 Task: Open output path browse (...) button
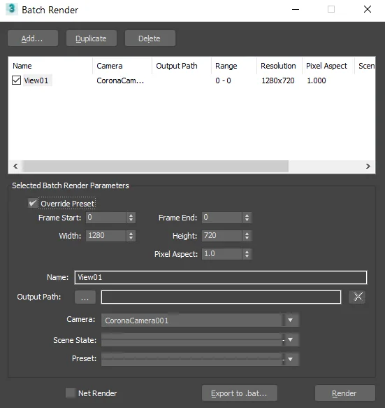click(85, 297)
